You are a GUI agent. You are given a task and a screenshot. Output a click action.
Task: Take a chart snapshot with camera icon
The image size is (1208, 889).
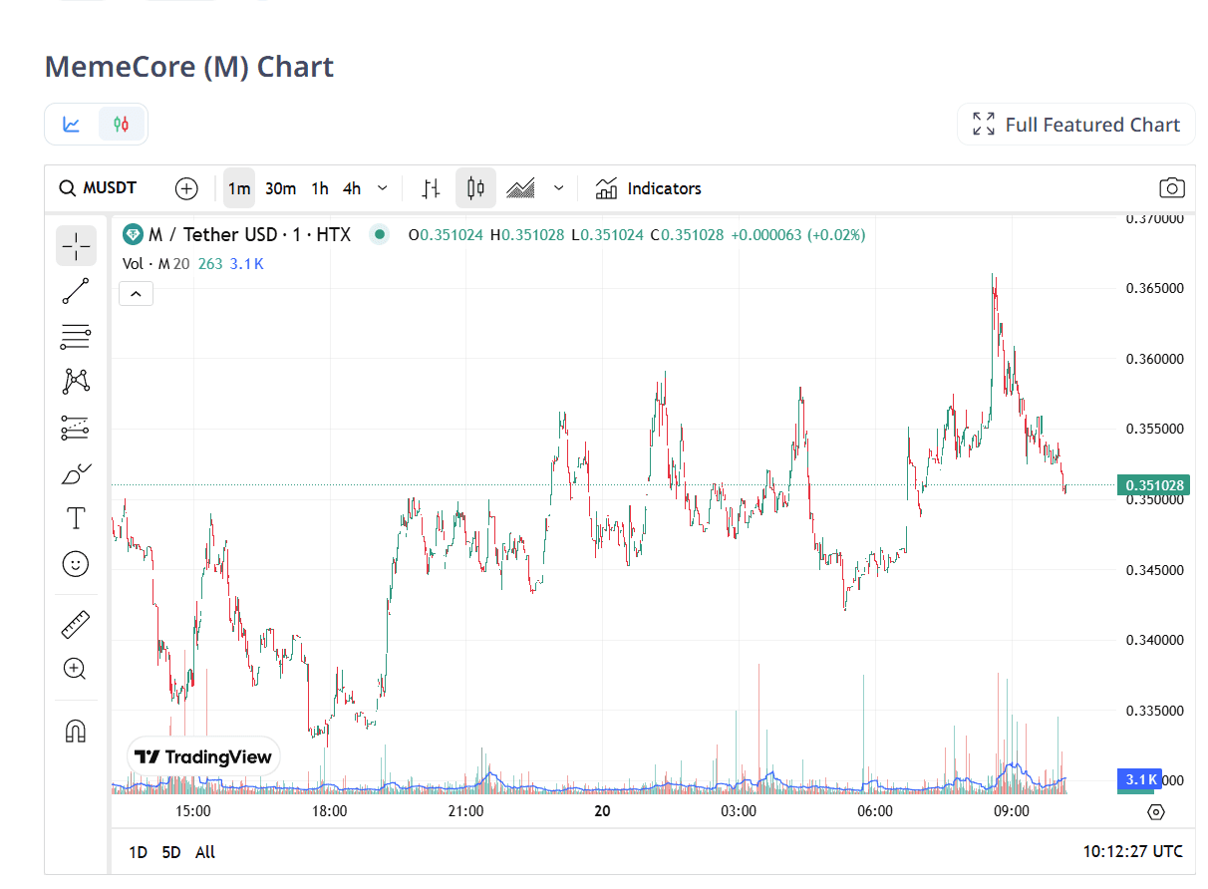tap(1171, 188)
